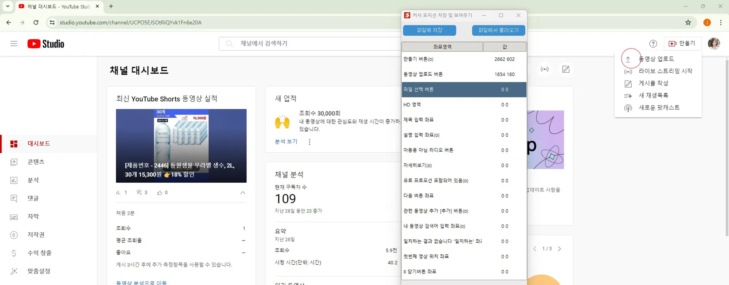Open 자막 in the left sidebar
The image size is (729, 285).
pyautogui.click(x=49, y=216)
